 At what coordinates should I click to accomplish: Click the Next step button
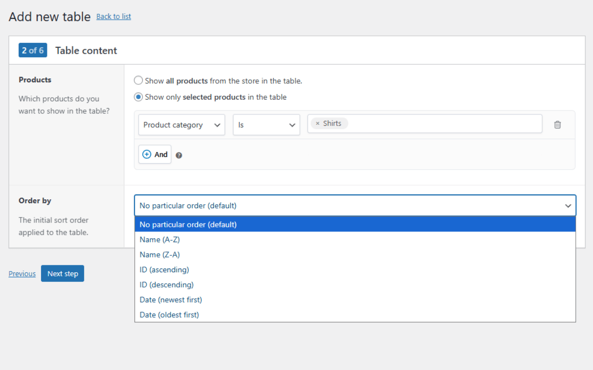[62, 273]
